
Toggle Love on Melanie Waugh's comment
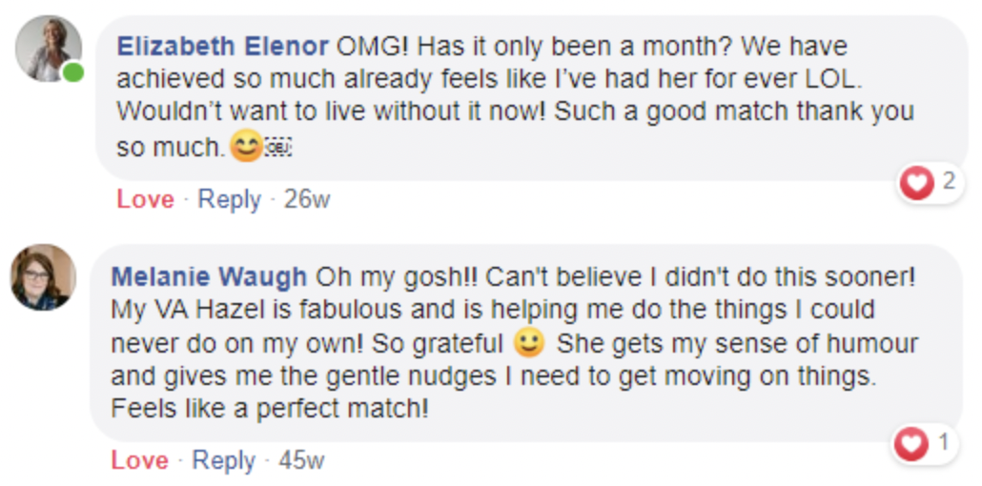(139, 461)
